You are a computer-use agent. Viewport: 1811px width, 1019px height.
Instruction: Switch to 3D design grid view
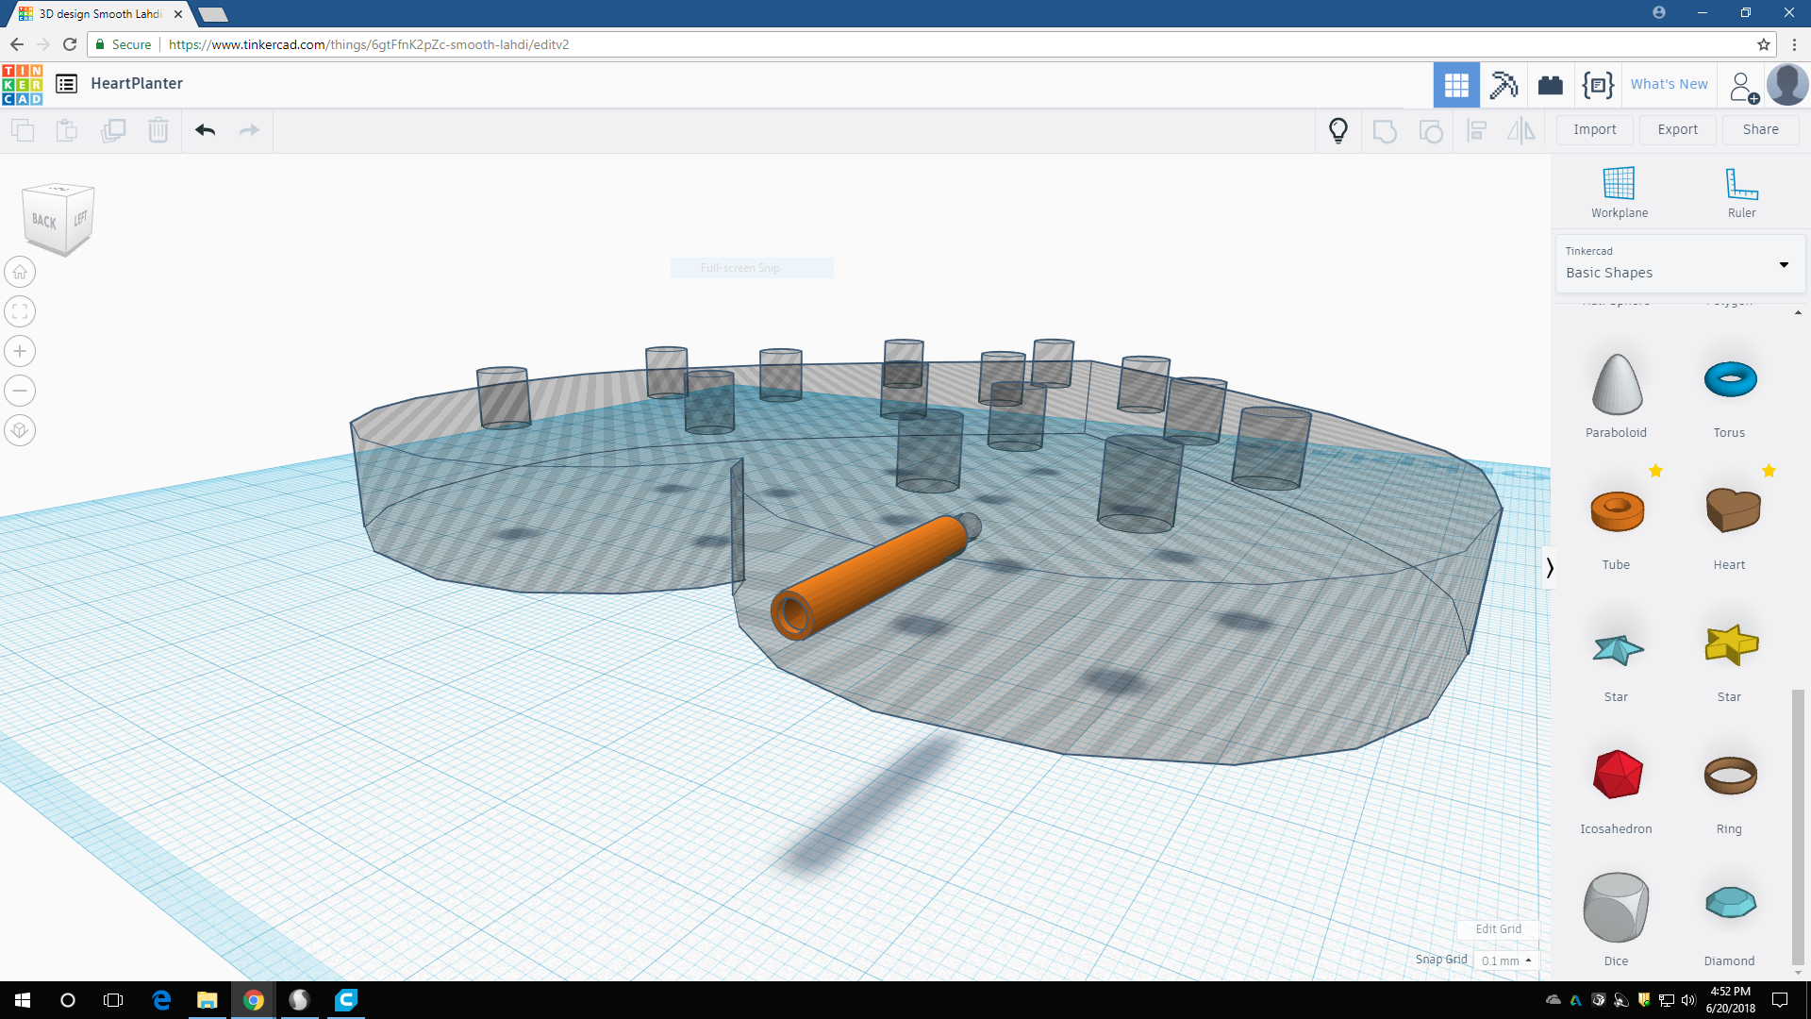tap(1456, 85)
